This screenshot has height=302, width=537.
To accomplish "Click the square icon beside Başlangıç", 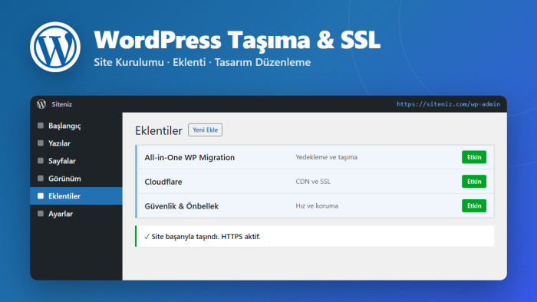I will [x=41, y=126].
